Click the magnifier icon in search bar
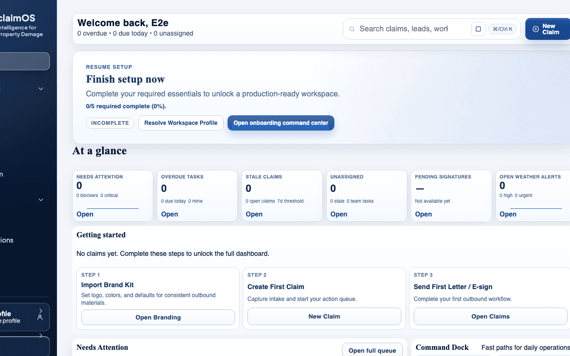 [x=352, y=29]
